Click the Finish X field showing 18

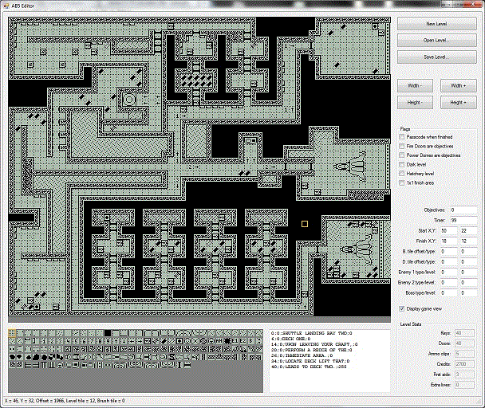point(448,241)
